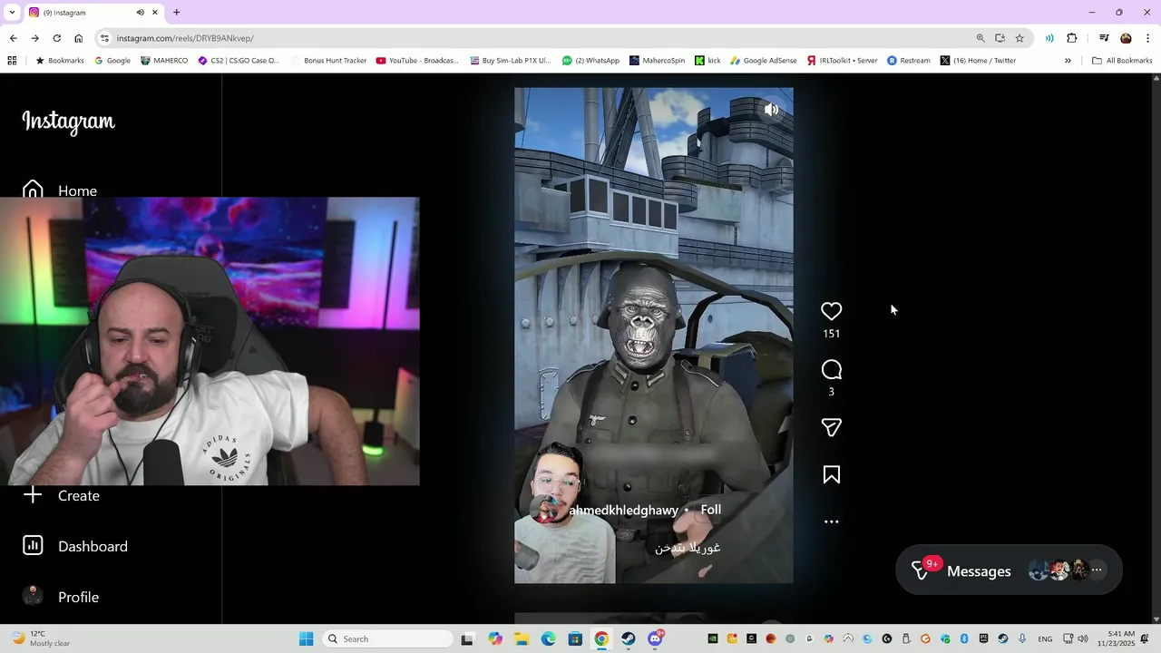Click the 151 likes count
This screenshot has height=653, width=1161.
[831, 334]
